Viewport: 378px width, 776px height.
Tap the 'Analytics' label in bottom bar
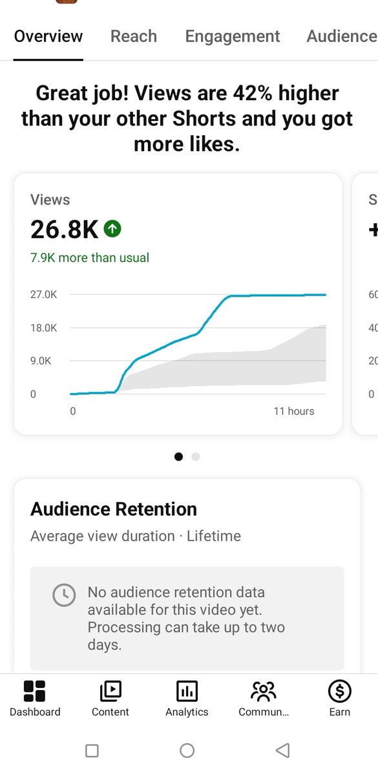[x=187, y=712]
